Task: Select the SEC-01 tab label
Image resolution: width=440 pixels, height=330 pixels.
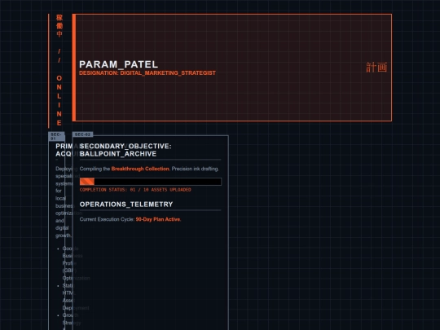Action: [x=56, y=136]
